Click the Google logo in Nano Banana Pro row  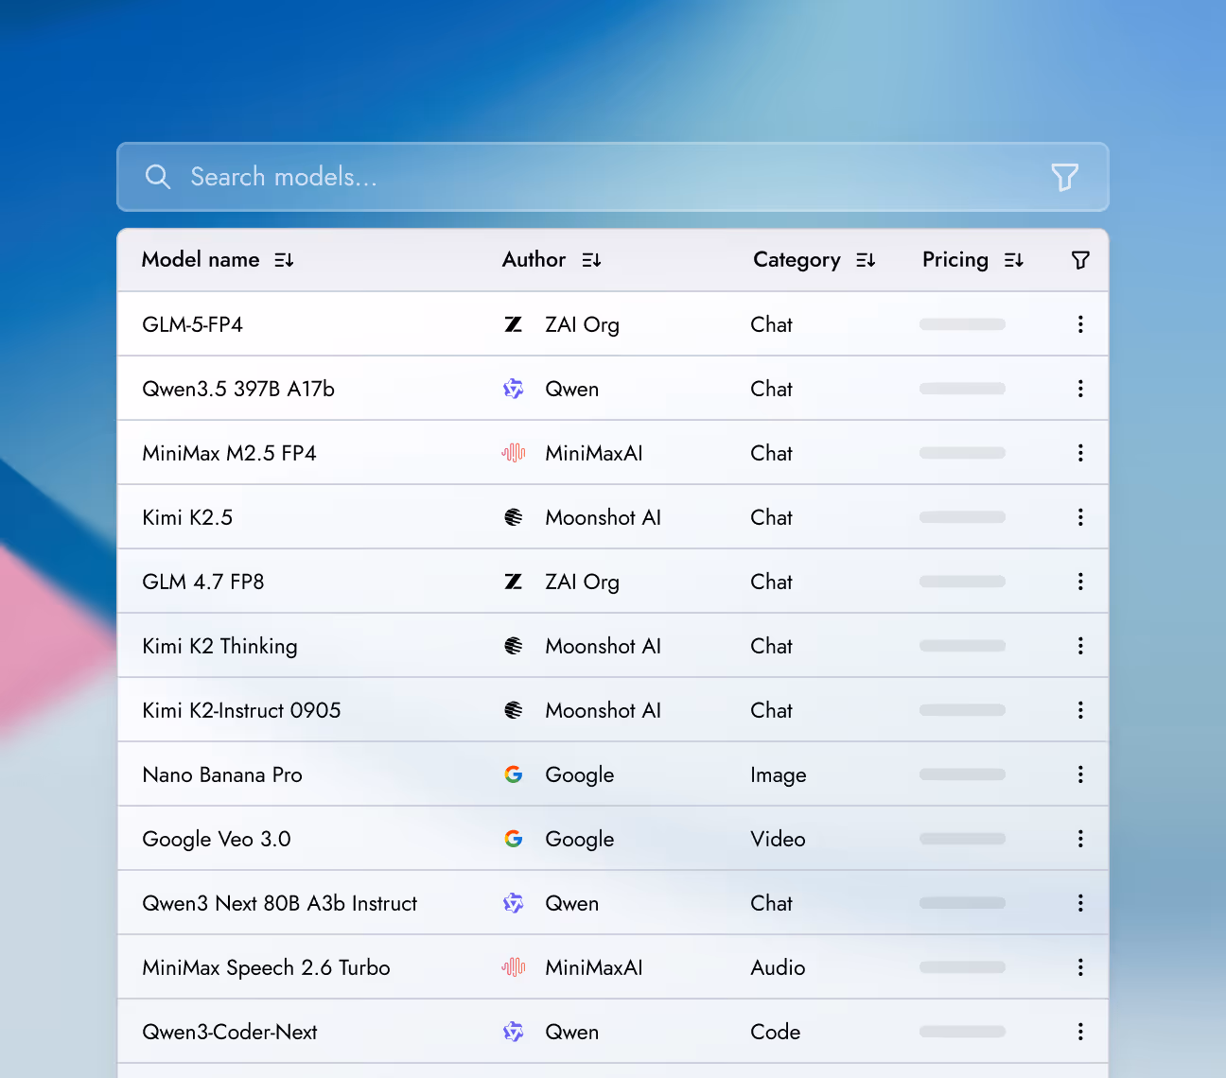point(514,774)
